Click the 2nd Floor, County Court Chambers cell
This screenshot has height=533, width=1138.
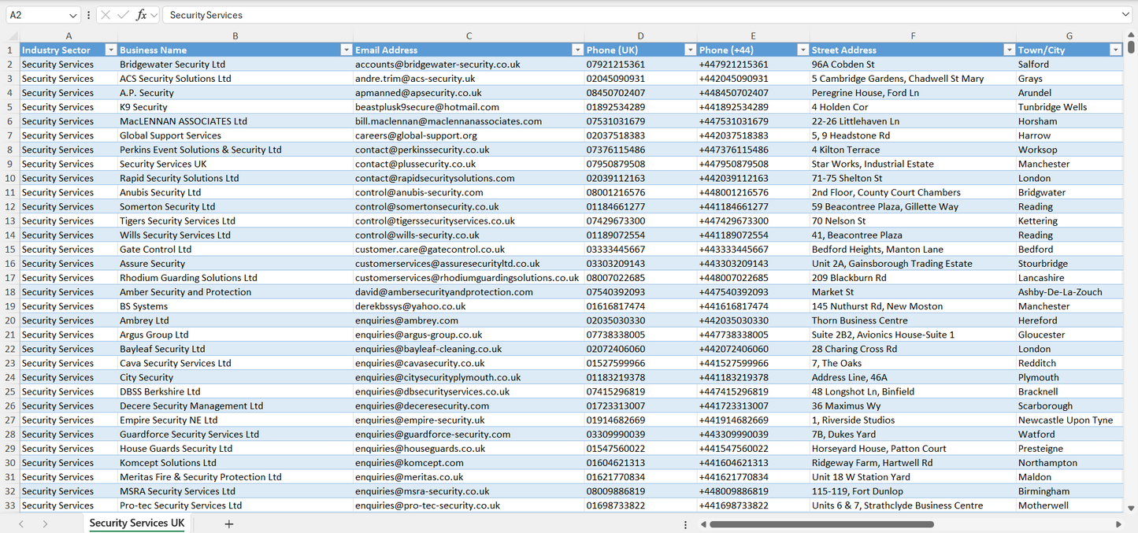[913, 192]
